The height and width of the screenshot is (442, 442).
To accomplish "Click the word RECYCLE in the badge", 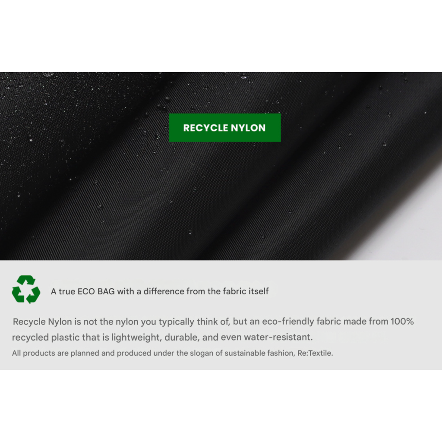I will [205, 128].
